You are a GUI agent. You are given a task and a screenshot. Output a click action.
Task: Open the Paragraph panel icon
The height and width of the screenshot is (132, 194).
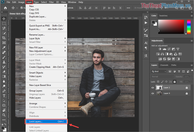(x=146, y=48)
